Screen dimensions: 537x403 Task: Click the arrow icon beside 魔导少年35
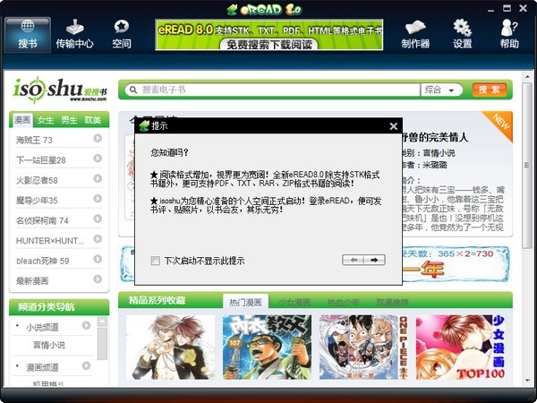point(98,199)
